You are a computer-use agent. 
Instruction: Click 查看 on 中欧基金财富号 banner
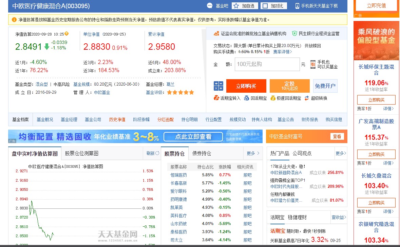pos(337,136)
